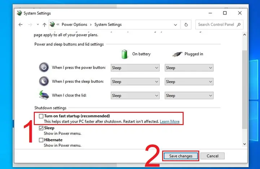Image resolution: width=260 pixels, height=169 pixels.
Task: Go back with the back arrow
Action: coord(21,24)
